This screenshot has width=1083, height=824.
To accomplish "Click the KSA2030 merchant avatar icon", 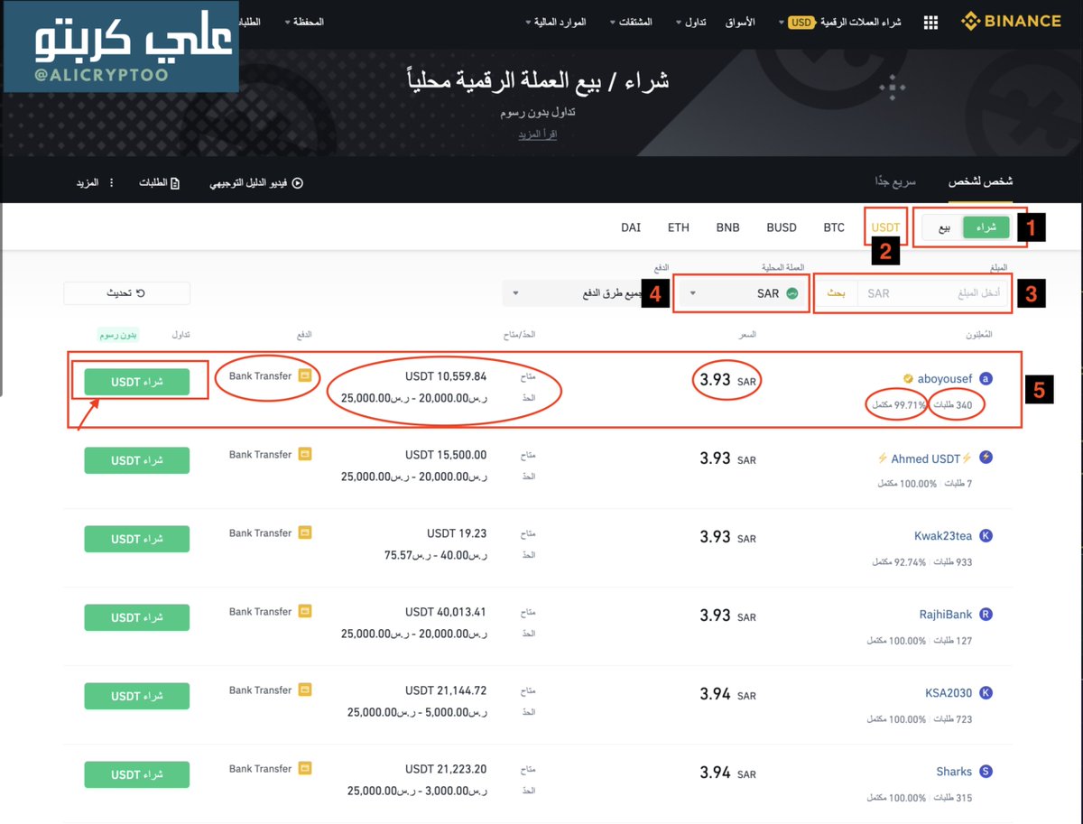I will click(986, 693).
